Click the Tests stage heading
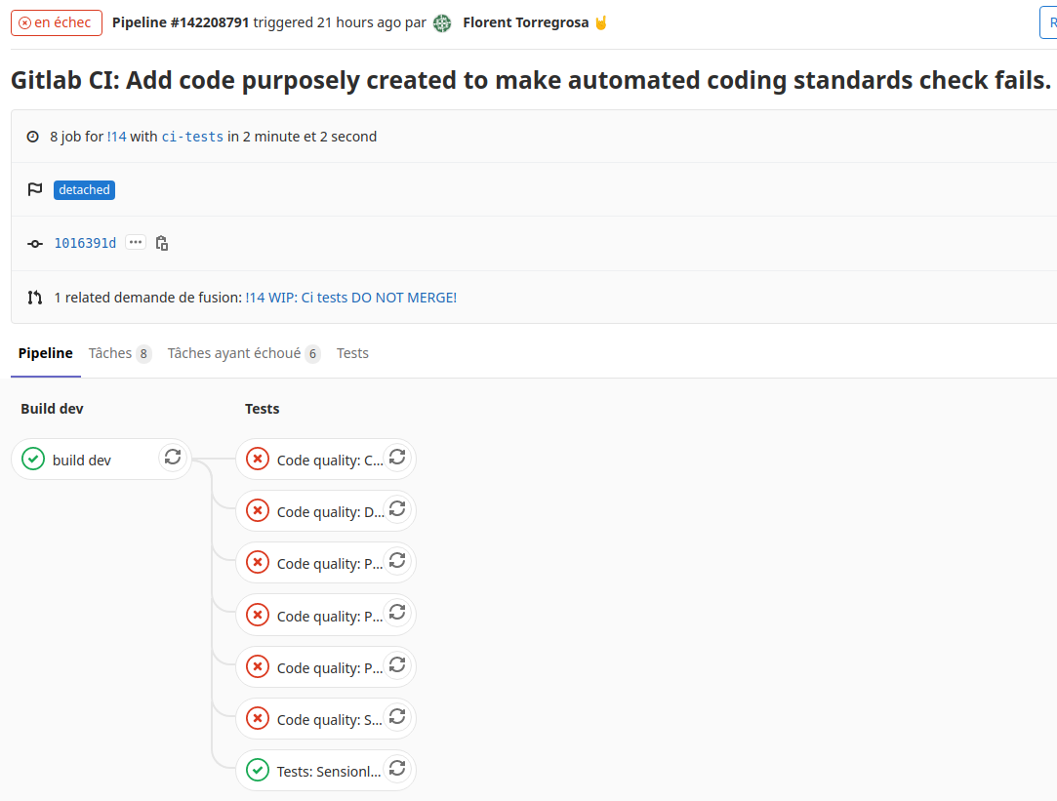Viewport: 1057px width, 801px height. 263,409
